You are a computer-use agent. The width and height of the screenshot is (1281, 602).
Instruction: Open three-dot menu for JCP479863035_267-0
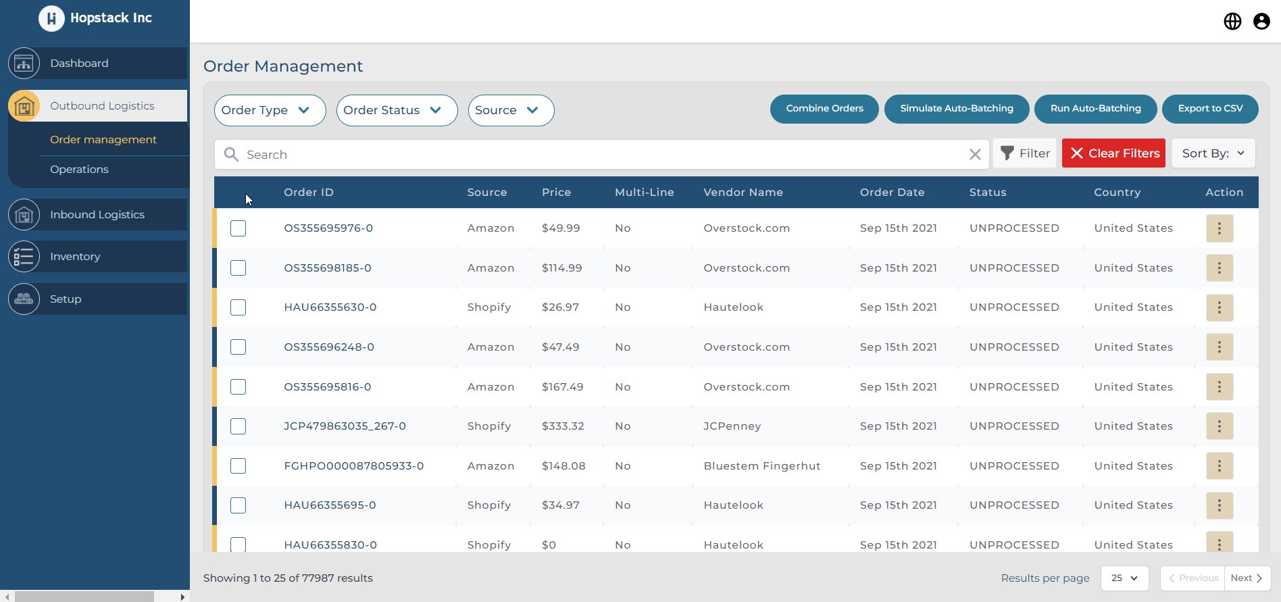click(x=1219, y=426)
